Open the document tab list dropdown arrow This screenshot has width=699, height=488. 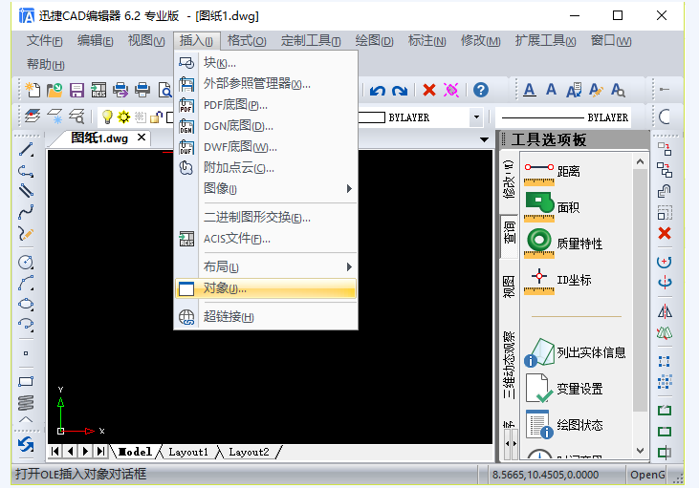[x=484, y=139]
